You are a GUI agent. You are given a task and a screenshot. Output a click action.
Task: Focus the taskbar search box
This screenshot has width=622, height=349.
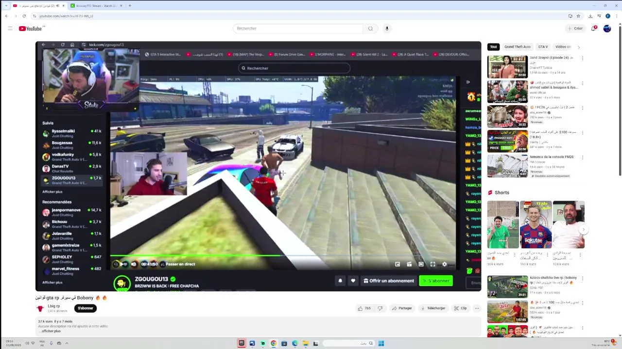(349, 343)
